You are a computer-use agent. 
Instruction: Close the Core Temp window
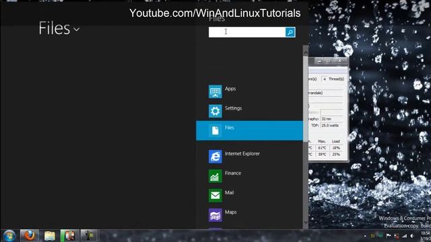tap(340, 61)
